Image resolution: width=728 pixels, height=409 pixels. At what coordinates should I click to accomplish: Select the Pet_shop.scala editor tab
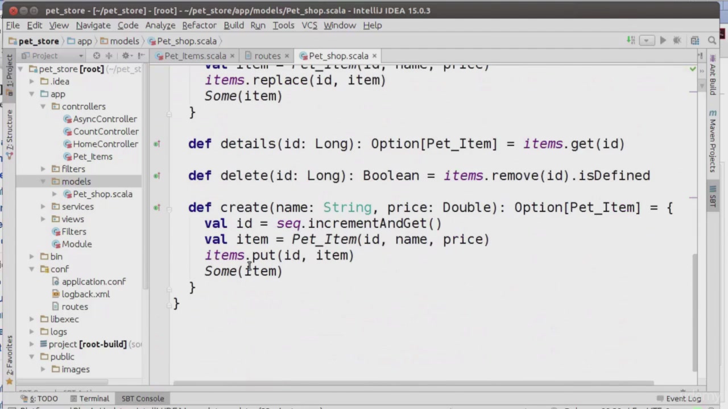pos(338,56)
